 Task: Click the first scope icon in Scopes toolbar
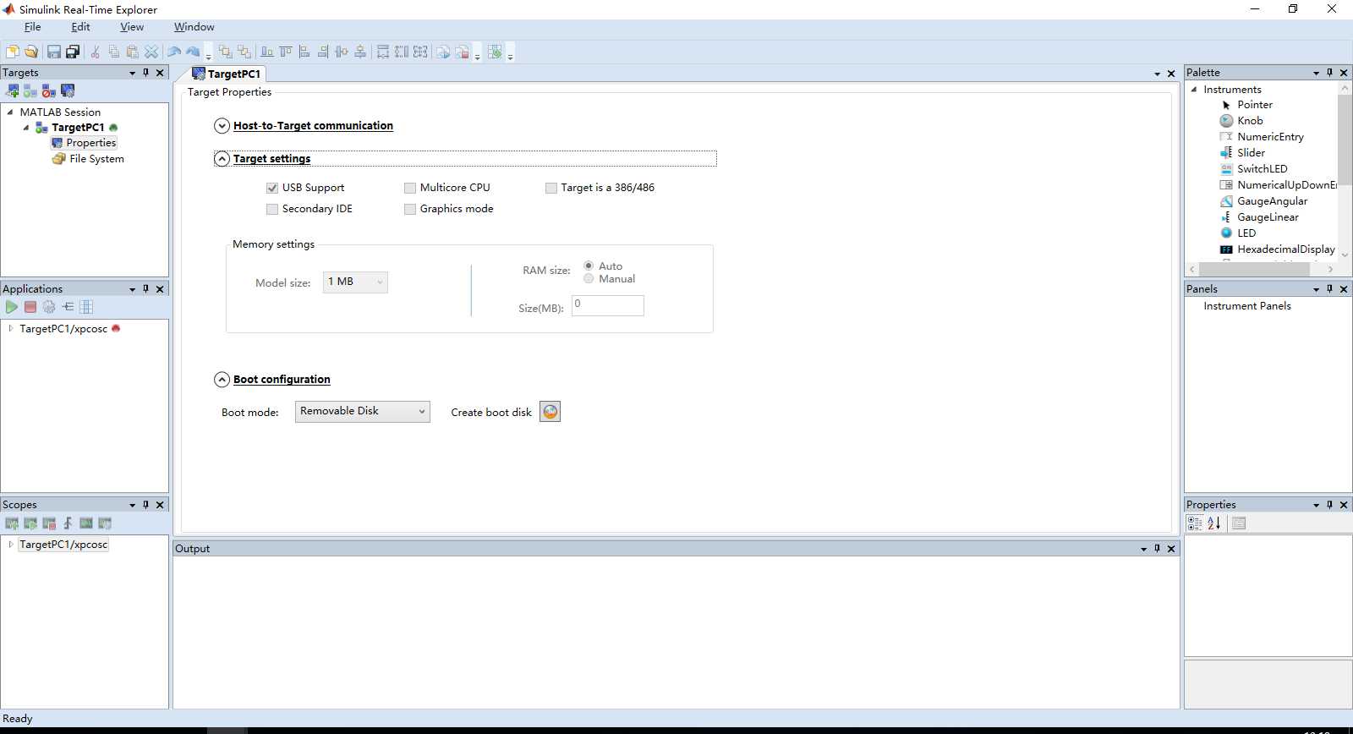coord(12,523)
